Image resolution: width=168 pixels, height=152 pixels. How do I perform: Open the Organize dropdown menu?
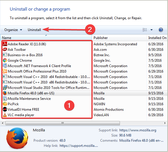pos(13,30)
